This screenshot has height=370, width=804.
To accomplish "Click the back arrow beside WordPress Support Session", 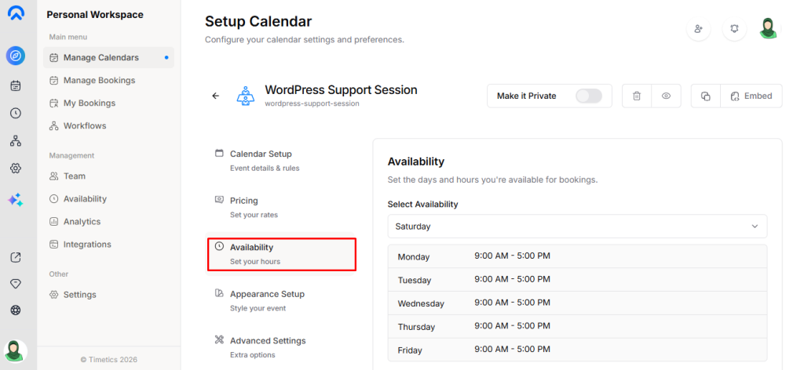I will [216, 96].
